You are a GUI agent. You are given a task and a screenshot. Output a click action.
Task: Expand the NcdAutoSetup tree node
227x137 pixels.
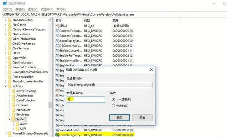tap(5, 20)
